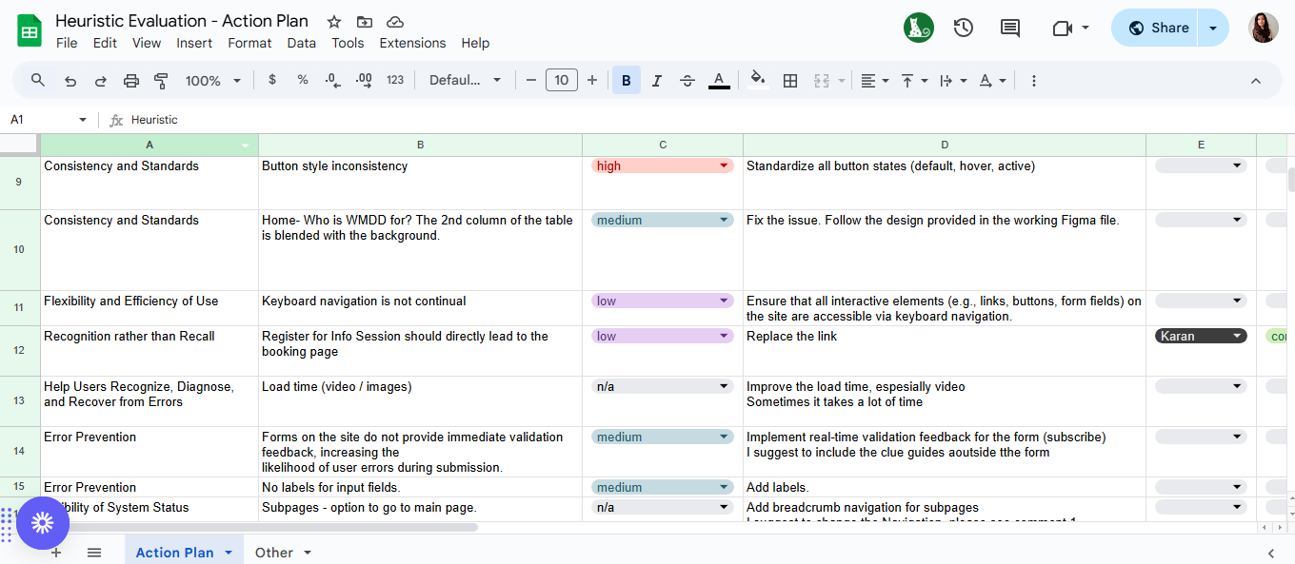Open text rotation options
The image size is (1295, 564).
click(x=992, y=81)
